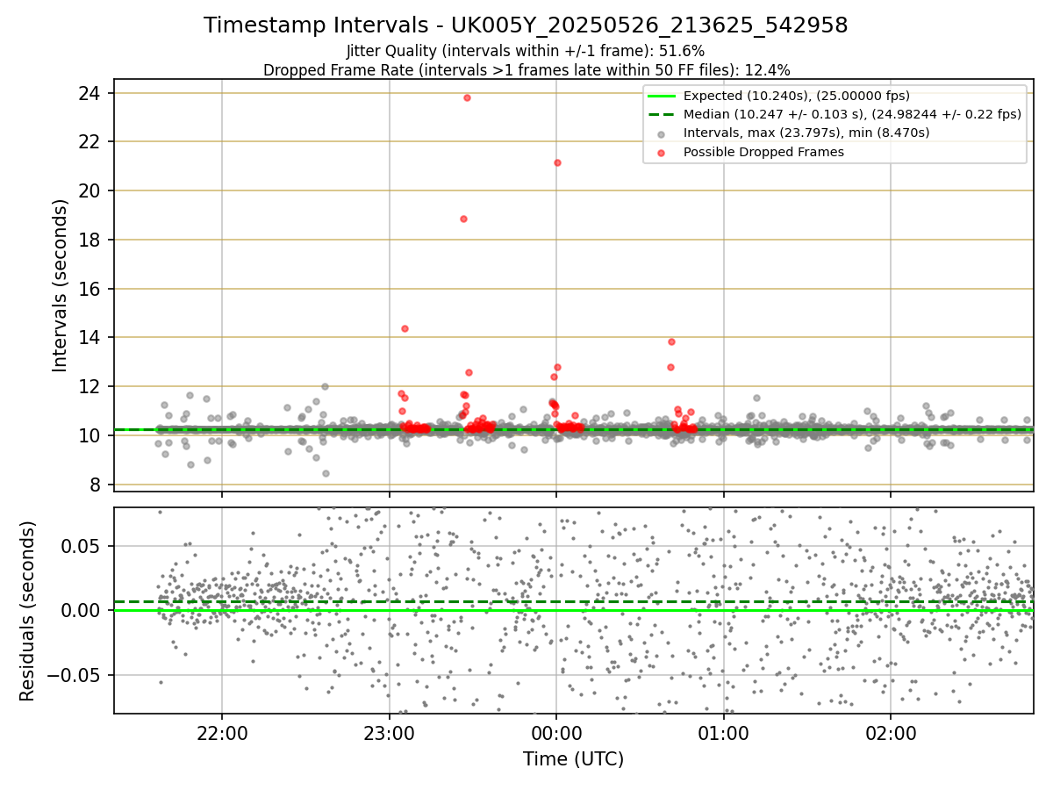Click the '01:00' x-axis tick label
Viewport: 1053px width, 790px height.
(x=723, y=733)
